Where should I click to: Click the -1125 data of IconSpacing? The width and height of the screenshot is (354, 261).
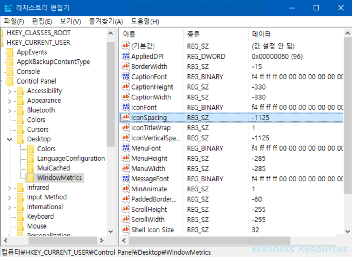tap(260, 118)
